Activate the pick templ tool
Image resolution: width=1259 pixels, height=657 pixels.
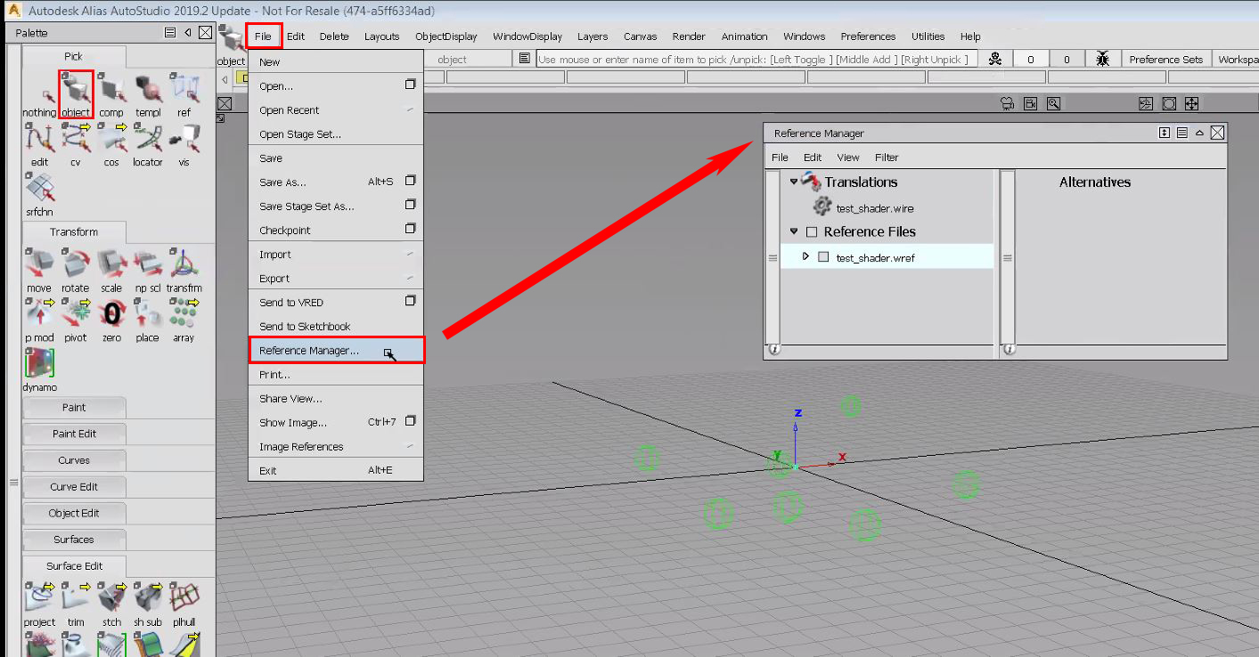tap(148, 94)
